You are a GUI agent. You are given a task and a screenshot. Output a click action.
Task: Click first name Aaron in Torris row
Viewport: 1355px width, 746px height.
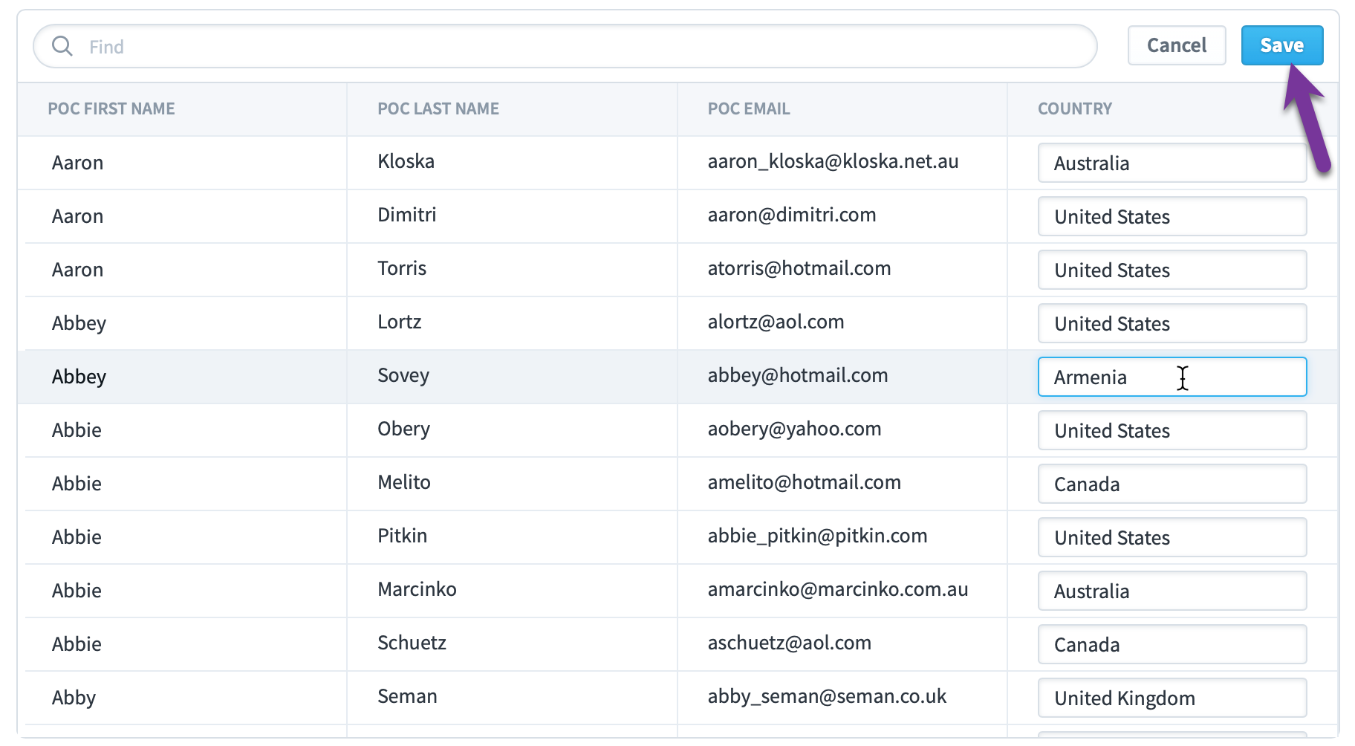(x=77, y=270)
